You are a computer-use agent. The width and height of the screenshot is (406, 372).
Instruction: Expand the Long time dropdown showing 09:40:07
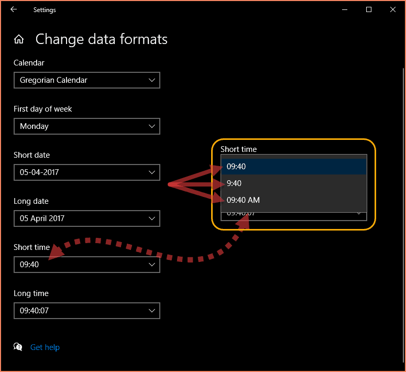[x=86, y=311]
